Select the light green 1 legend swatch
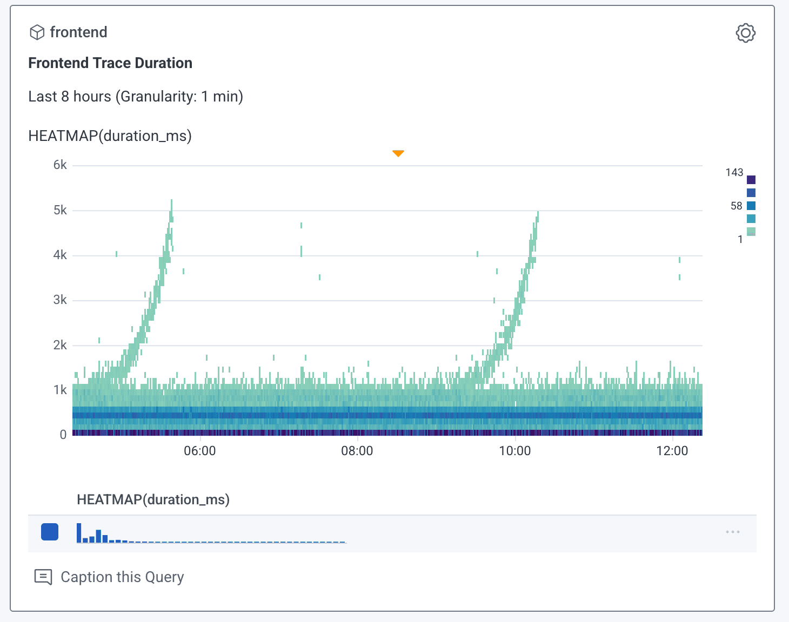The image size is (789, 622). point(751,232)
